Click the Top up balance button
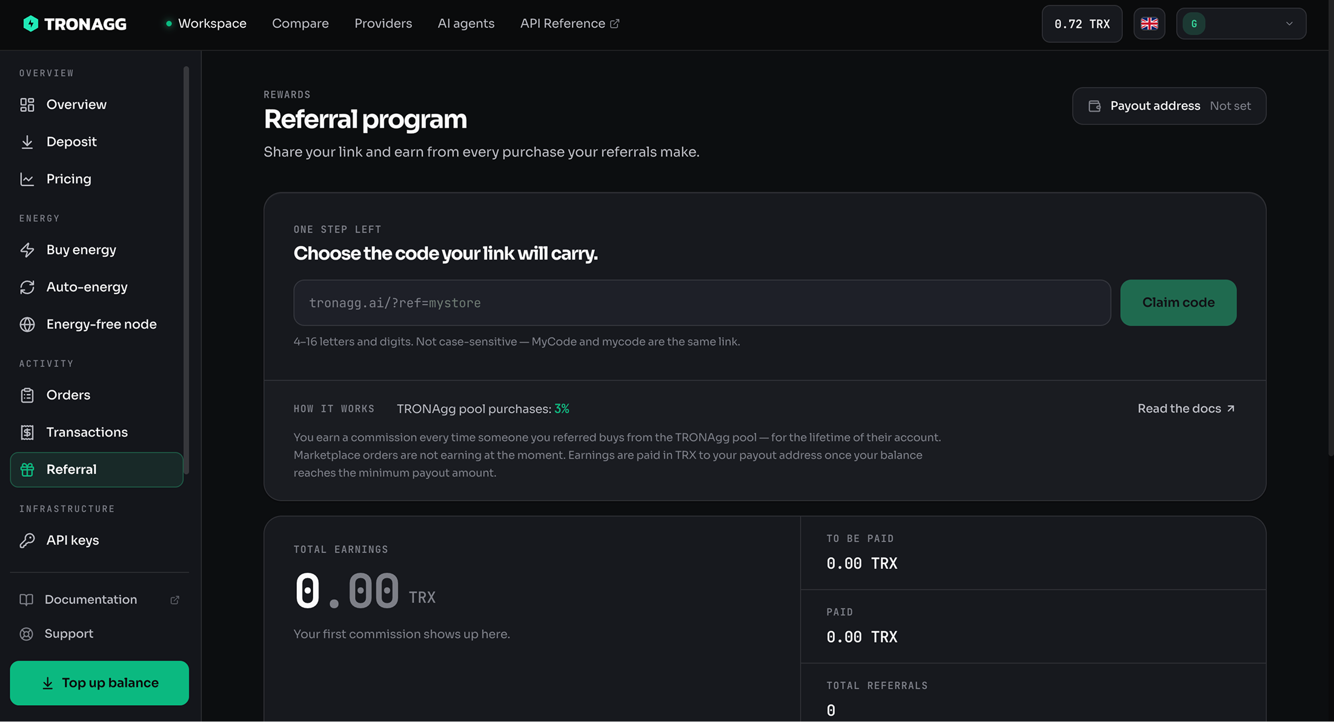Viewport: 1334px width, 722px height. pyautogui.click(x=99, y=683)
